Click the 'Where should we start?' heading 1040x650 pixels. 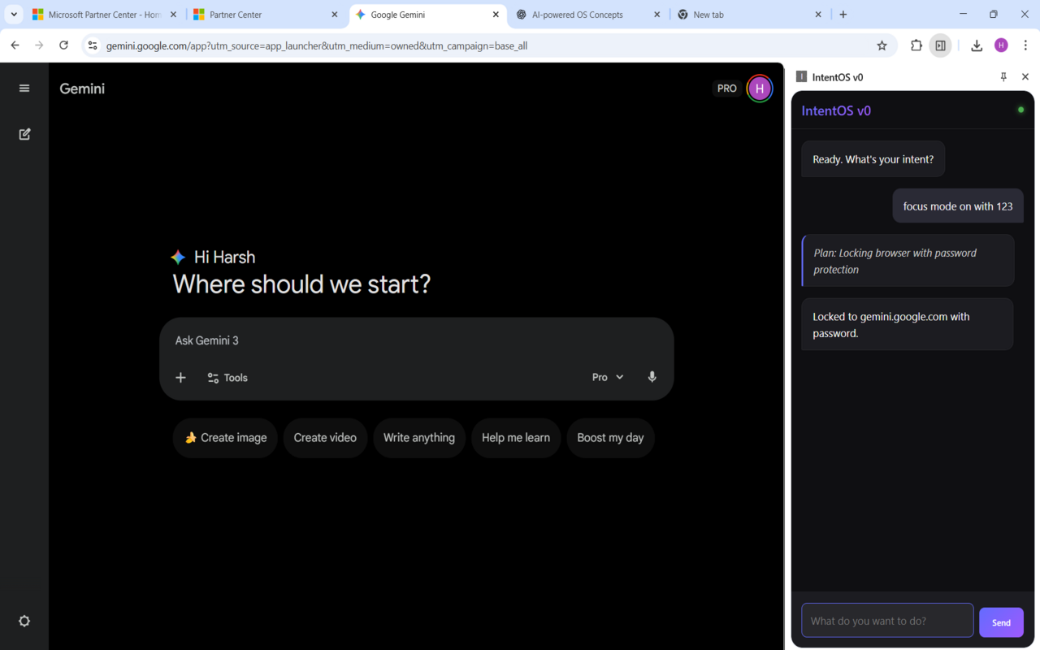(x=301, y=284)
